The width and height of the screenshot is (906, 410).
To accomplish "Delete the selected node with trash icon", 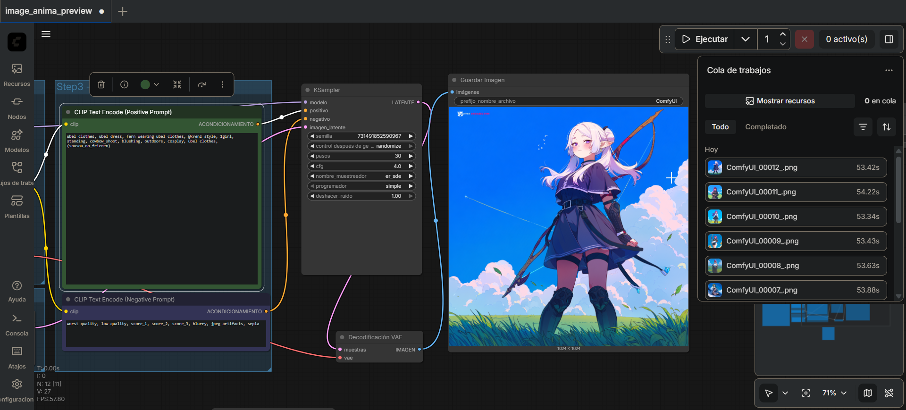I will pyautogui.click(x=101, y=84).
